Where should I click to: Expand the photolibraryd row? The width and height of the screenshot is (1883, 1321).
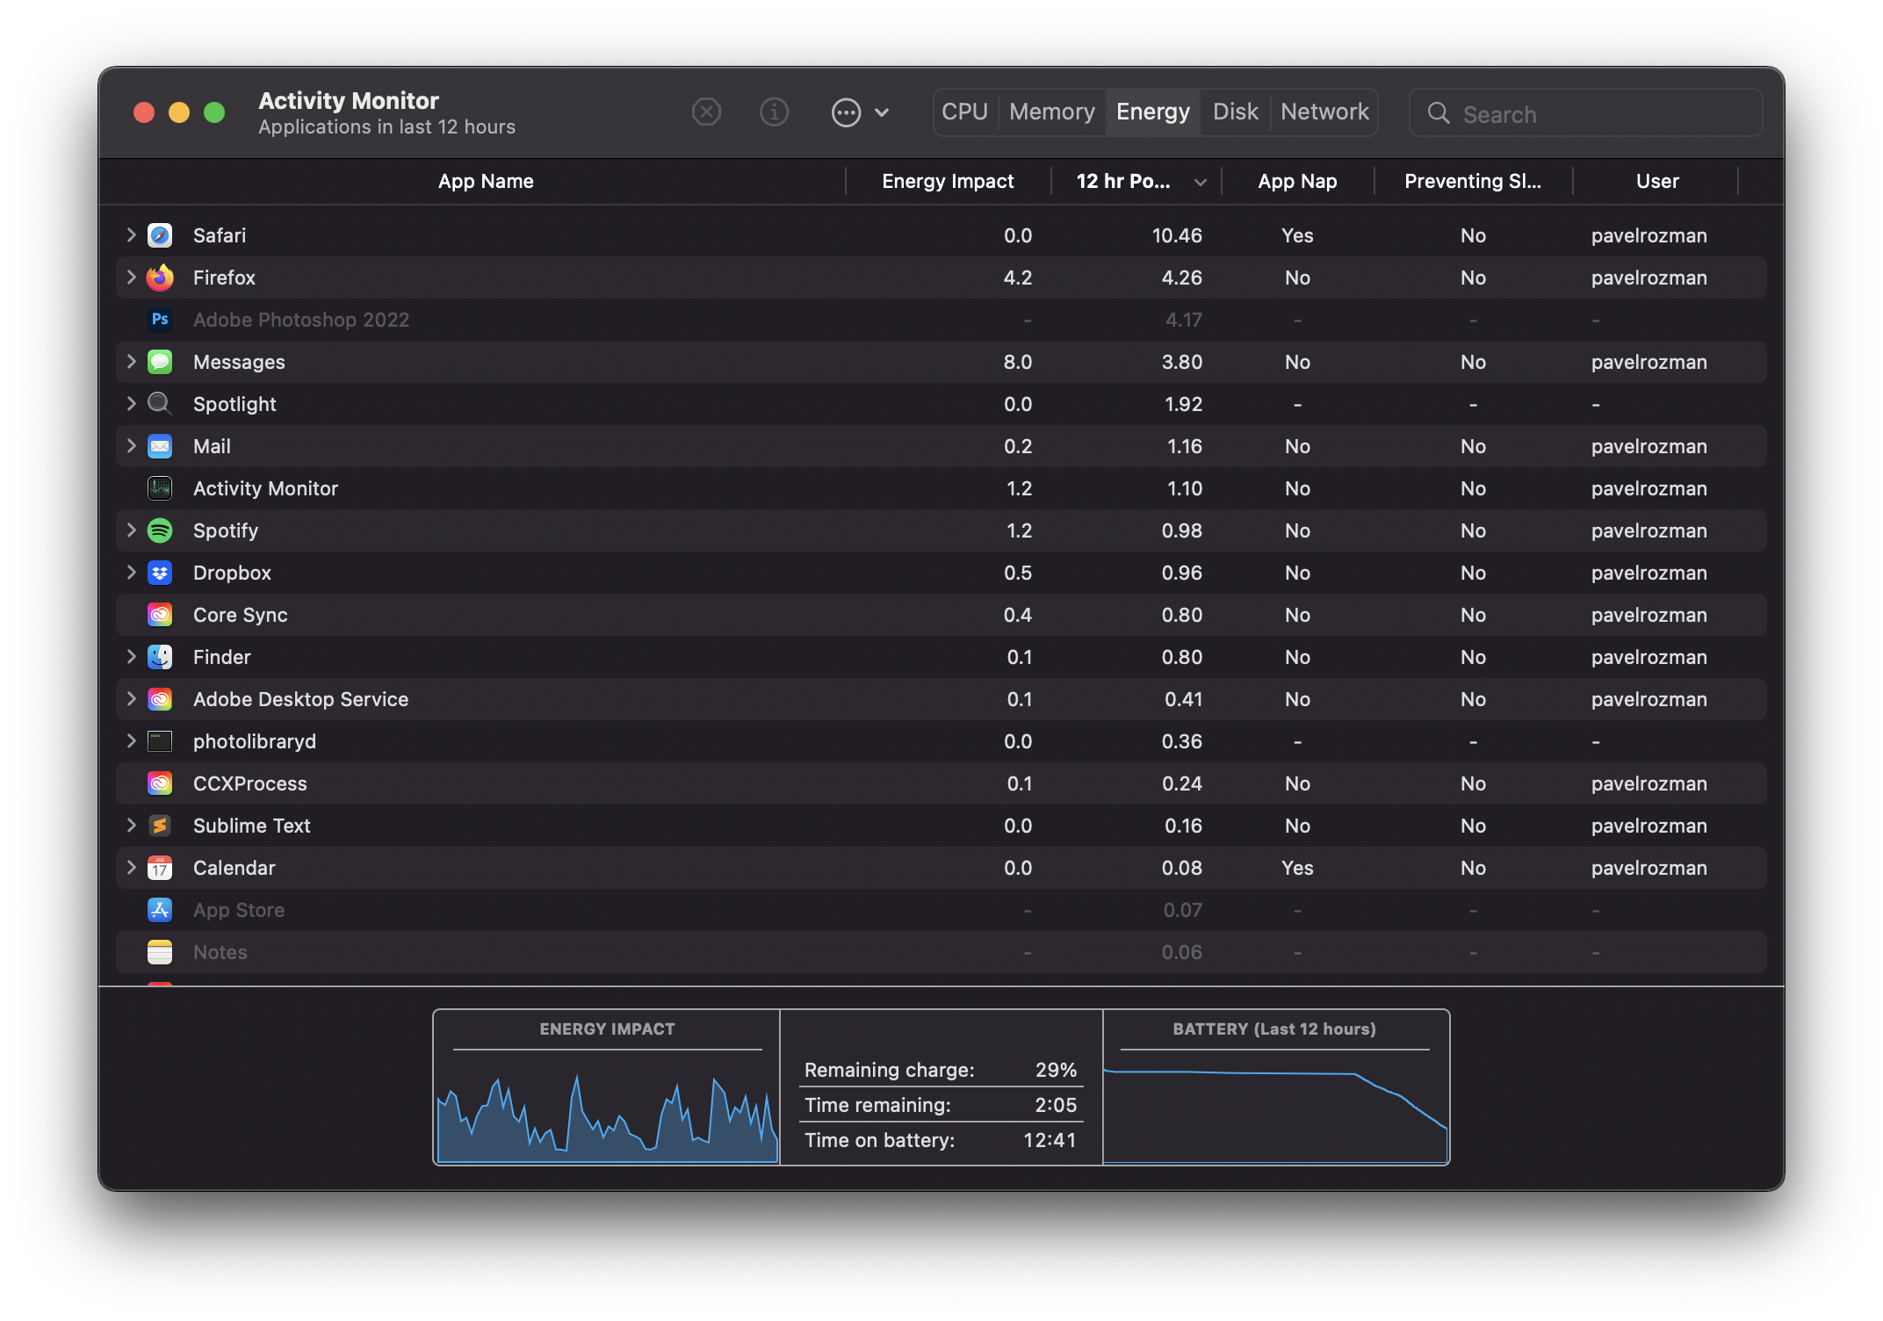(x=131, y=740)
